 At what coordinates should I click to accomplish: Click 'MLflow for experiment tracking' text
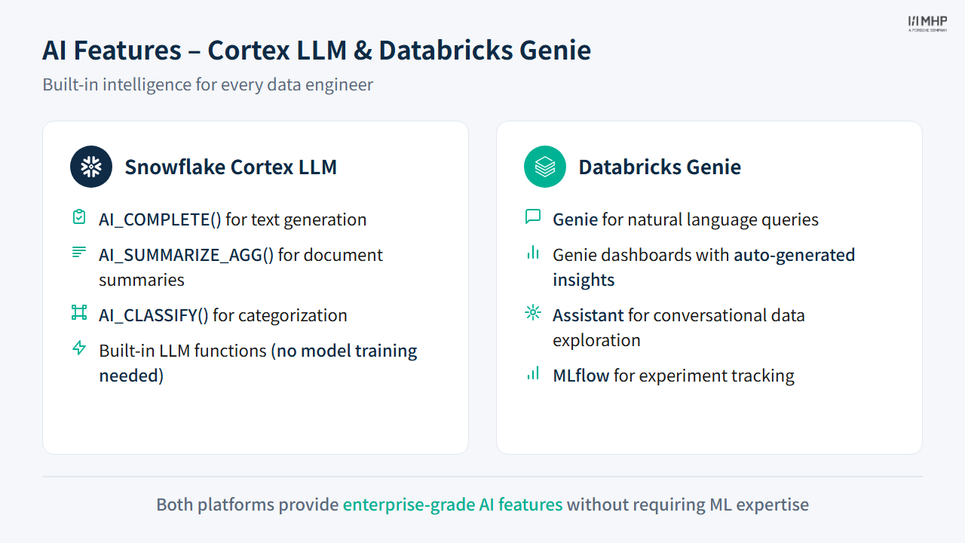click(674, 376)
